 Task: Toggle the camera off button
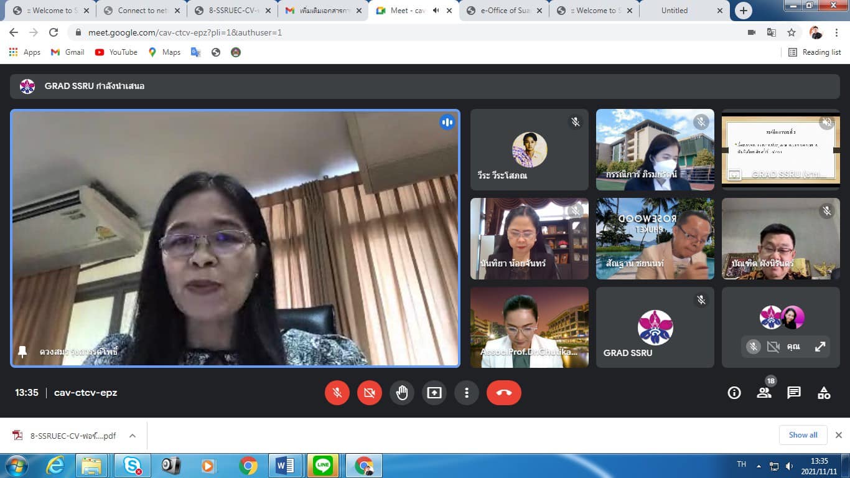(370, 393)
